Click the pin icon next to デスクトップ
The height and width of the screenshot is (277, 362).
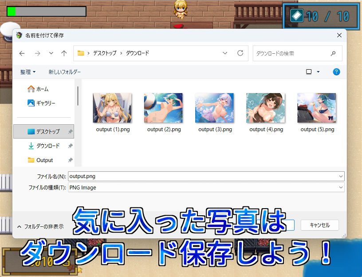click(x=71, y=131)
